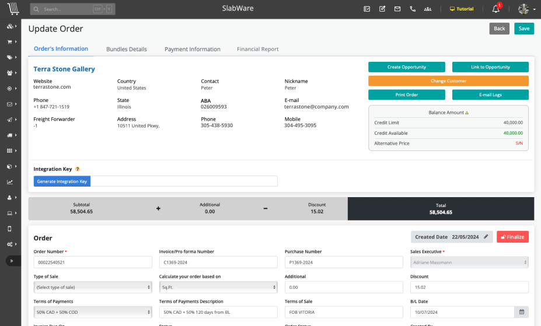Open the mail envelope icon in header
Screen dimensions: 541x326
coord(397,9)
